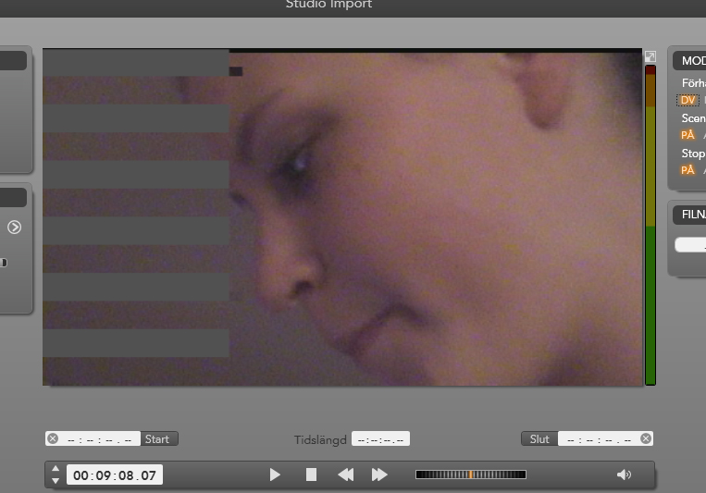The width and height of the screenshot is (706, 493).
Task: Click the shuttle speed slider bar
Action: pyautogui.click(x=471, y=475)
